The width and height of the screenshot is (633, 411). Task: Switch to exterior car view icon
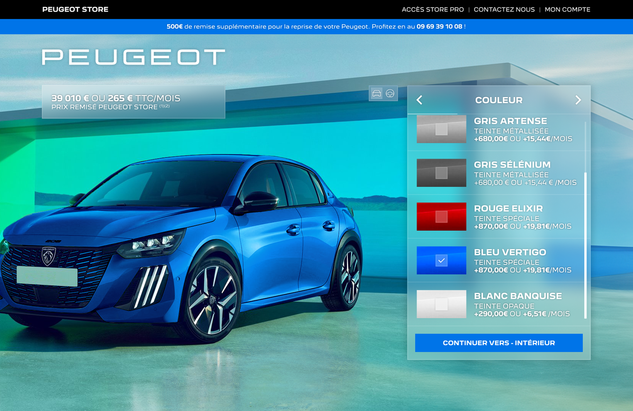(377, 94)
